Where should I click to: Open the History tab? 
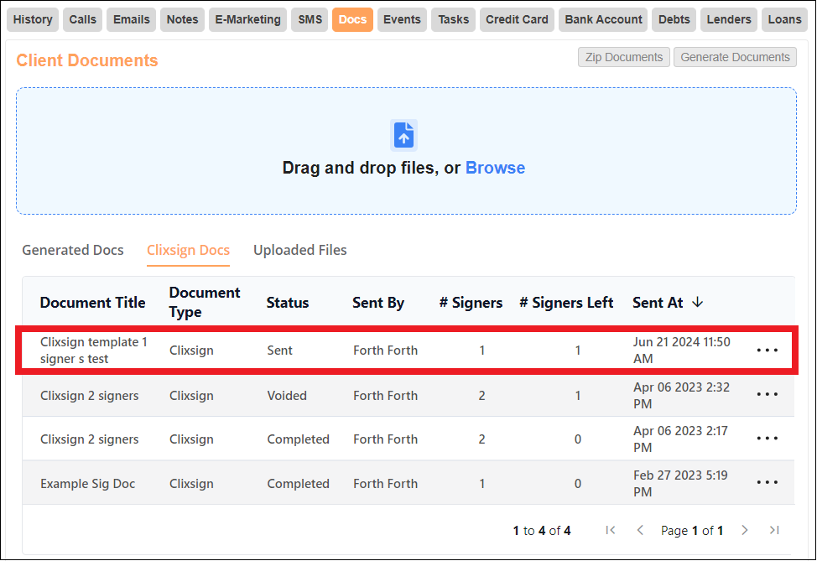(x=33, y=20)
